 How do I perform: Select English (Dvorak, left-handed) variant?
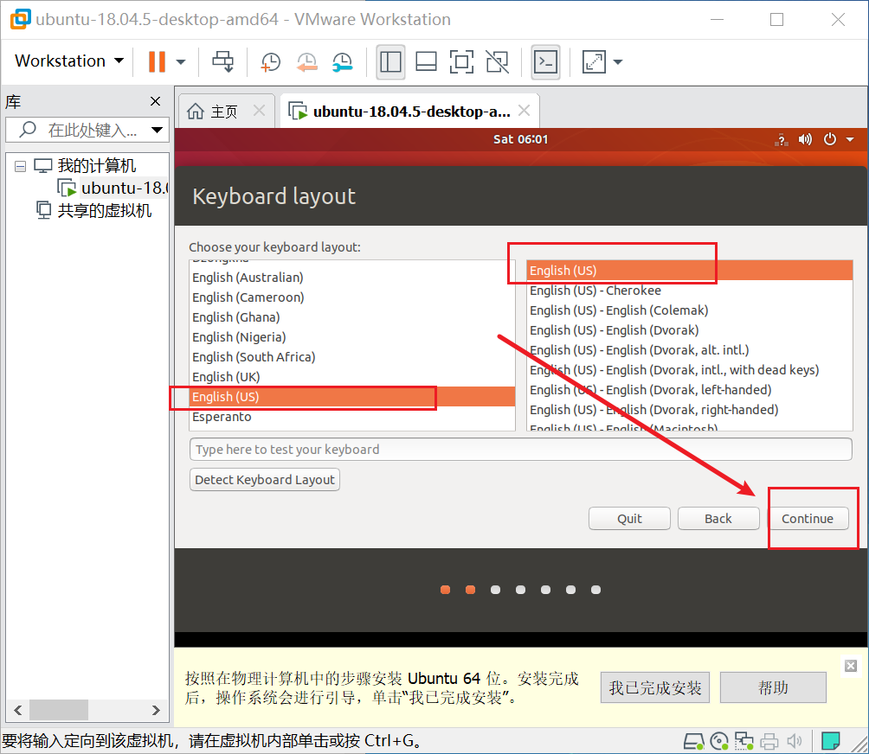pos(690,390)
